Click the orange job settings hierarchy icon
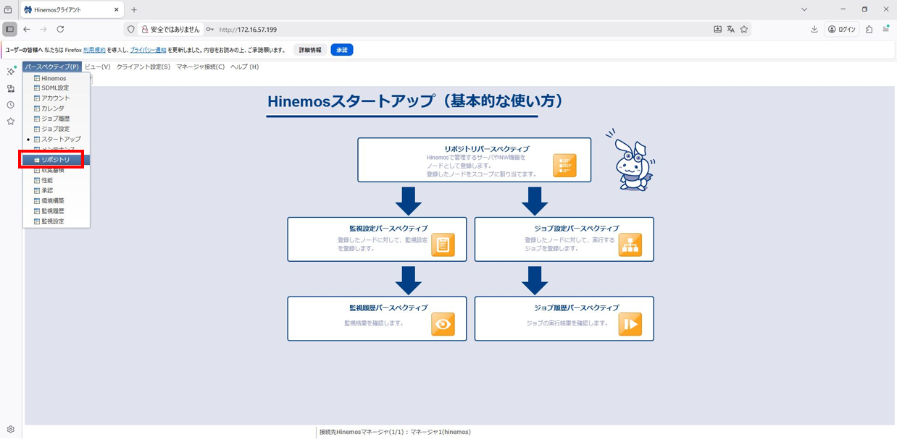 630,244
